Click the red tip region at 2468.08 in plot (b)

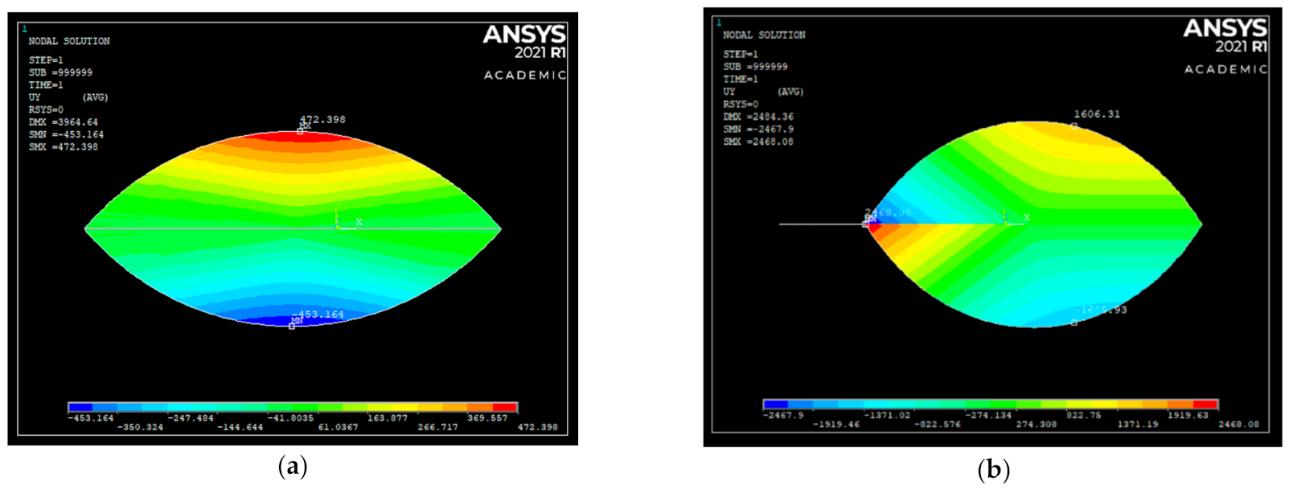click(x=875, y=228)
